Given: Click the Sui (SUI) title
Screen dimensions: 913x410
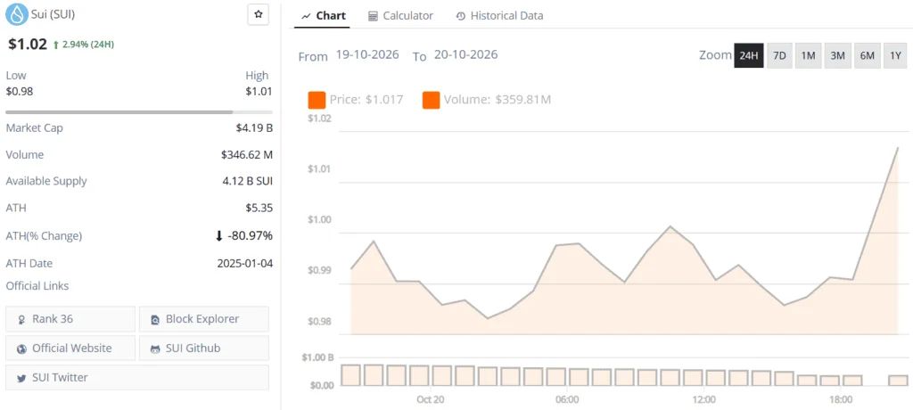Looking at the screenshot, I should point(53,13).
